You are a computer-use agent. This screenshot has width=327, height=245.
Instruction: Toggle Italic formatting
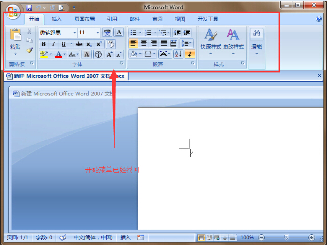pyautogui.click(x=53, y=44)
